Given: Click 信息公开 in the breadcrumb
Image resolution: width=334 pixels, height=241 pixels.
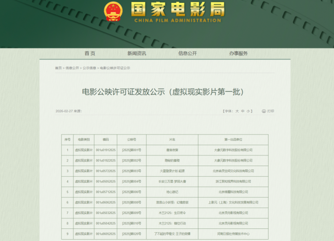Looking at the screenshot, I should pyautogui.click(x=72, y=68).
